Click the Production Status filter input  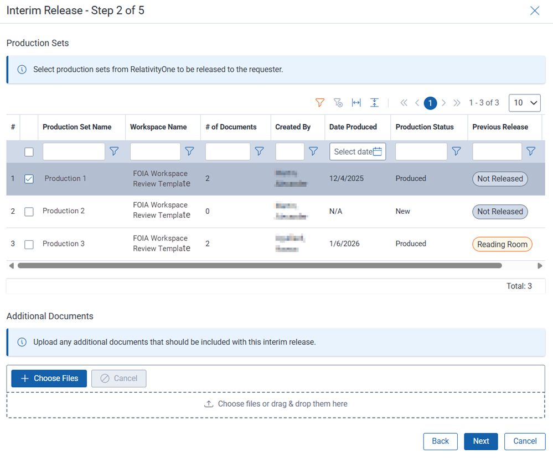click(x=421, y=151)
